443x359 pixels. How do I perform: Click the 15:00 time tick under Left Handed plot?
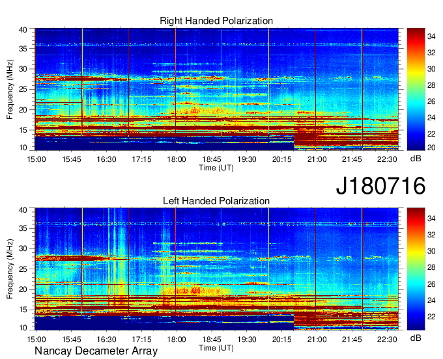(36, 339)
